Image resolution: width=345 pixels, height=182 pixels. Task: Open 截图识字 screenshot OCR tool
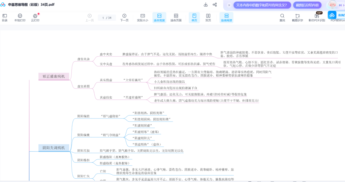297,18
